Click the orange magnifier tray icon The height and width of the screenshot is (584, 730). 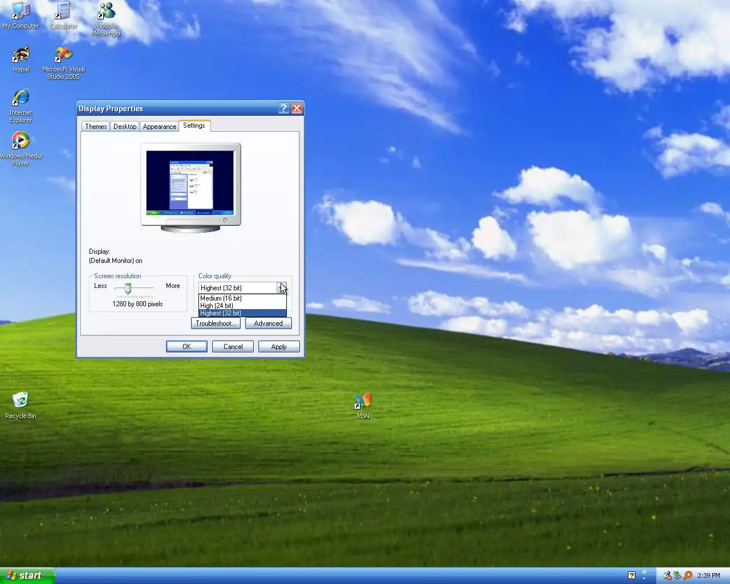(x=688, y=575)
